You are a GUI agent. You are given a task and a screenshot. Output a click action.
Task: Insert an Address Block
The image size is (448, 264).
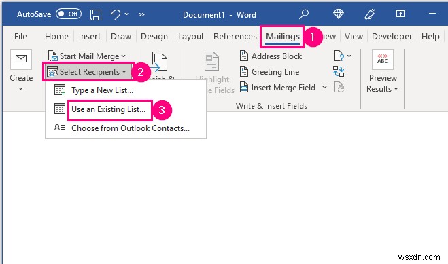[271, 56]
